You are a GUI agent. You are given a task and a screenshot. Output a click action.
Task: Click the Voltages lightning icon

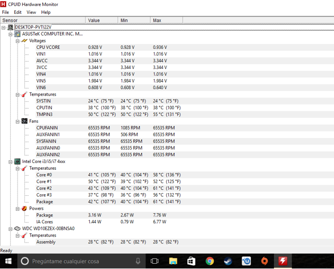click(x=24, y=40)
